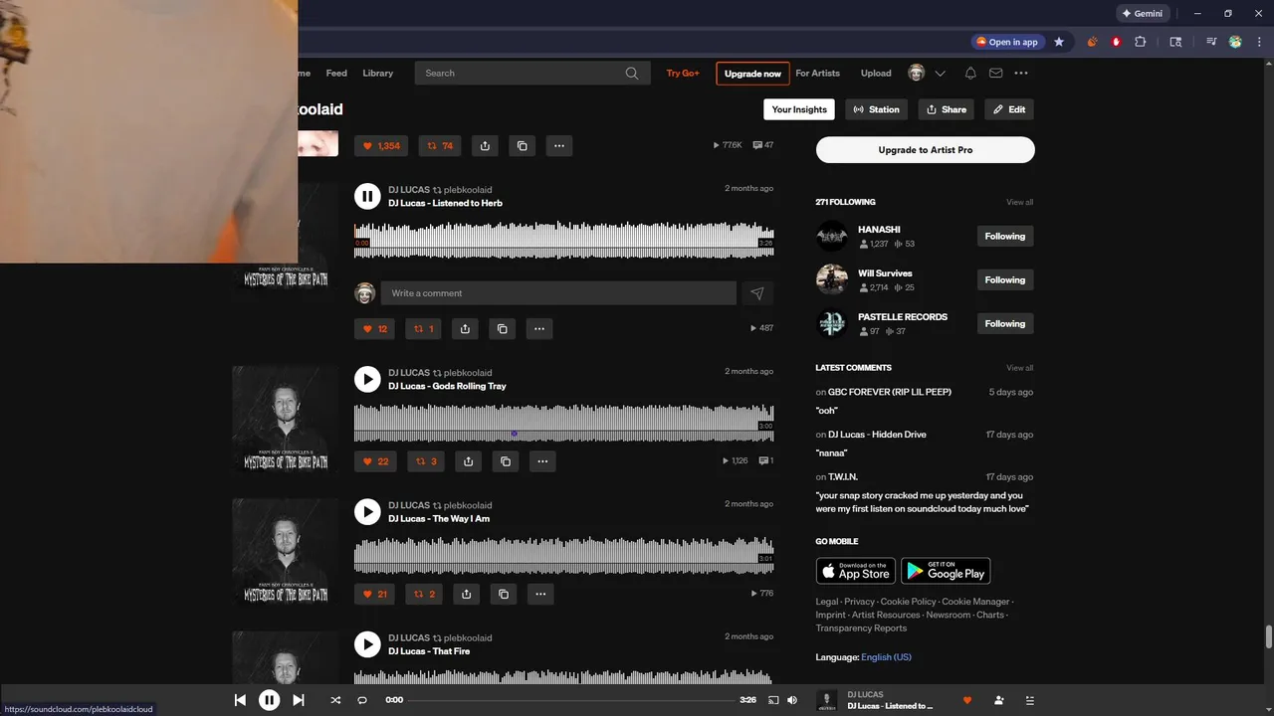Viewport: 1274px width, 716px height.
Task: Pause playback in bottom player bar
Action: [269, 700]
